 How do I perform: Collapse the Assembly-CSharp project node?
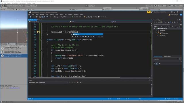pos(155,29)
